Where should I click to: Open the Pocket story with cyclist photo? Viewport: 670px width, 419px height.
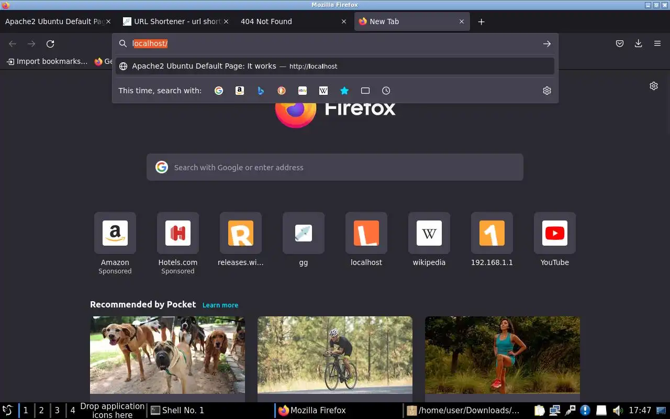(x=335, y=355)
